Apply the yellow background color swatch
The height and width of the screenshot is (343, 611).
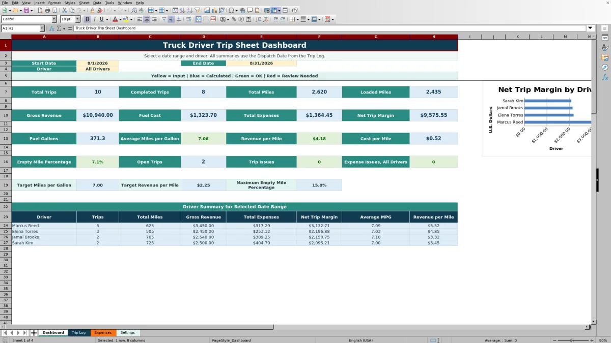126,19
